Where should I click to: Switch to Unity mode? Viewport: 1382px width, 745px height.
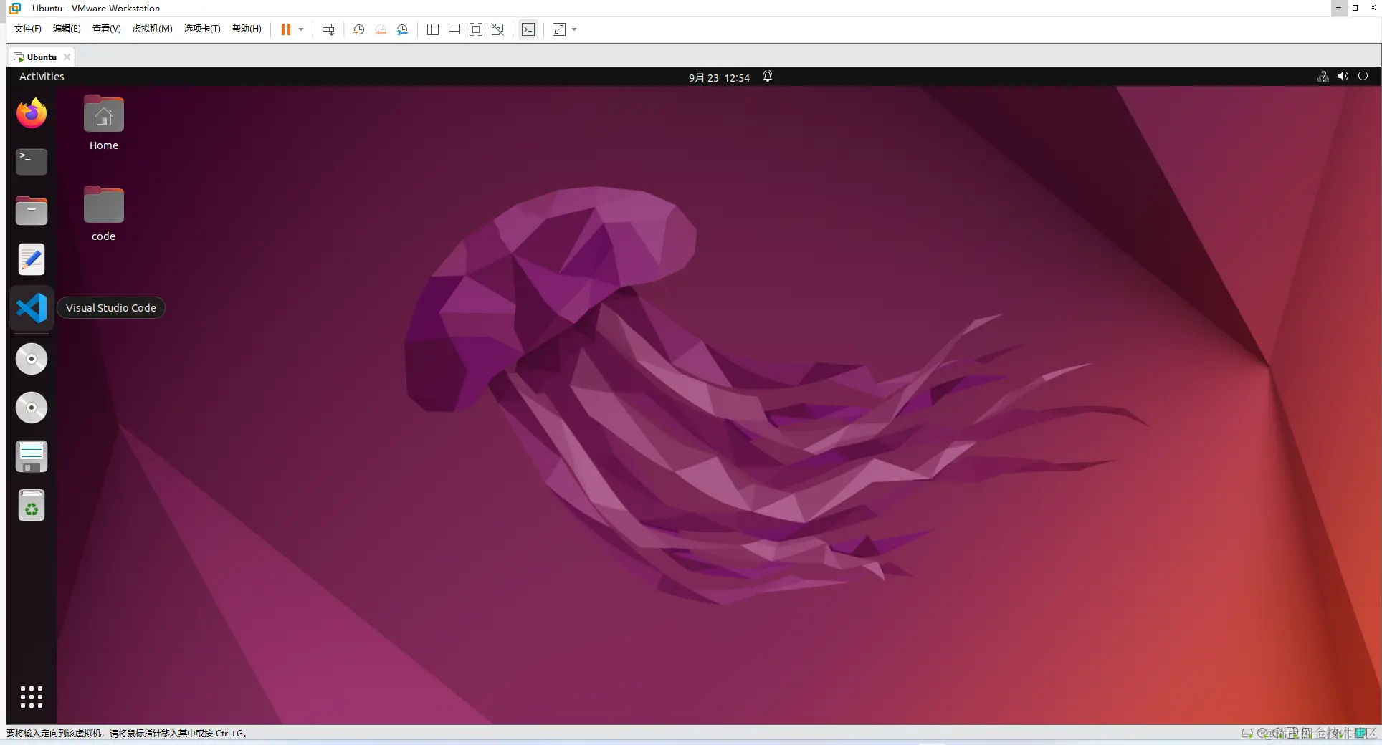click(497, 29)
